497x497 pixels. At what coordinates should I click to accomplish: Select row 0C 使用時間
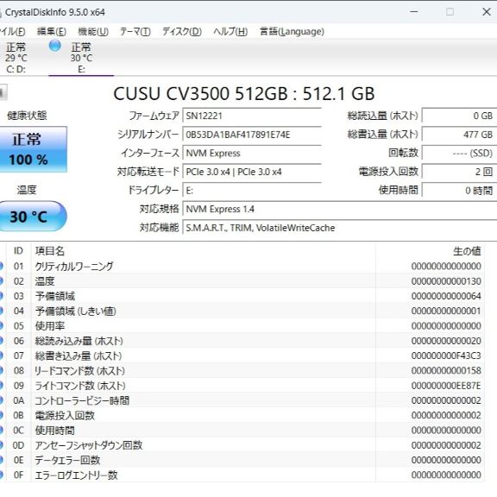242,430
